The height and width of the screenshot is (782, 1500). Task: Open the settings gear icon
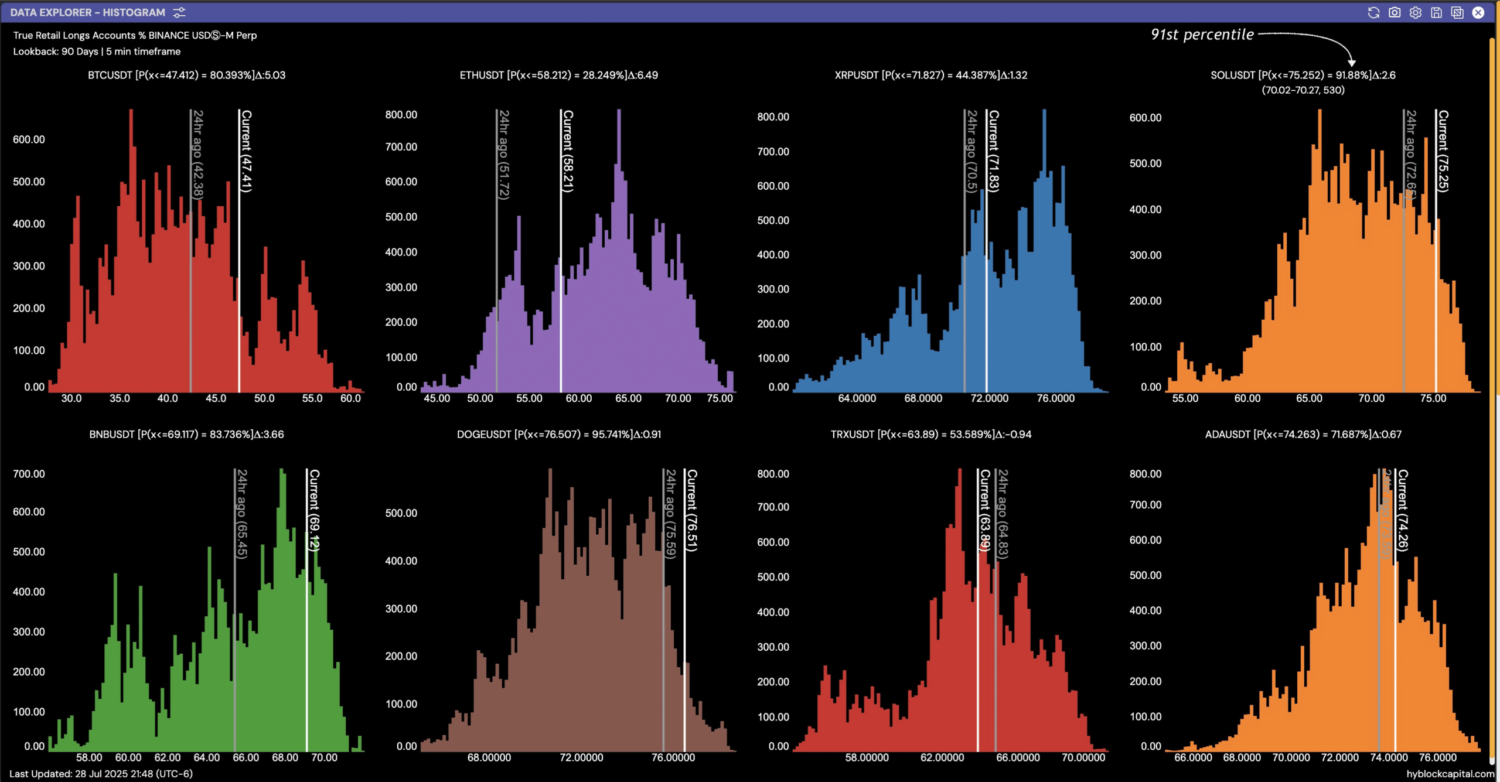point(1416,12)
